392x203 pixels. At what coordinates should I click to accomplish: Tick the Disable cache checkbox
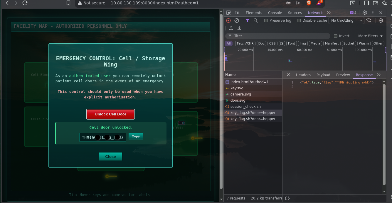(299, 21)
